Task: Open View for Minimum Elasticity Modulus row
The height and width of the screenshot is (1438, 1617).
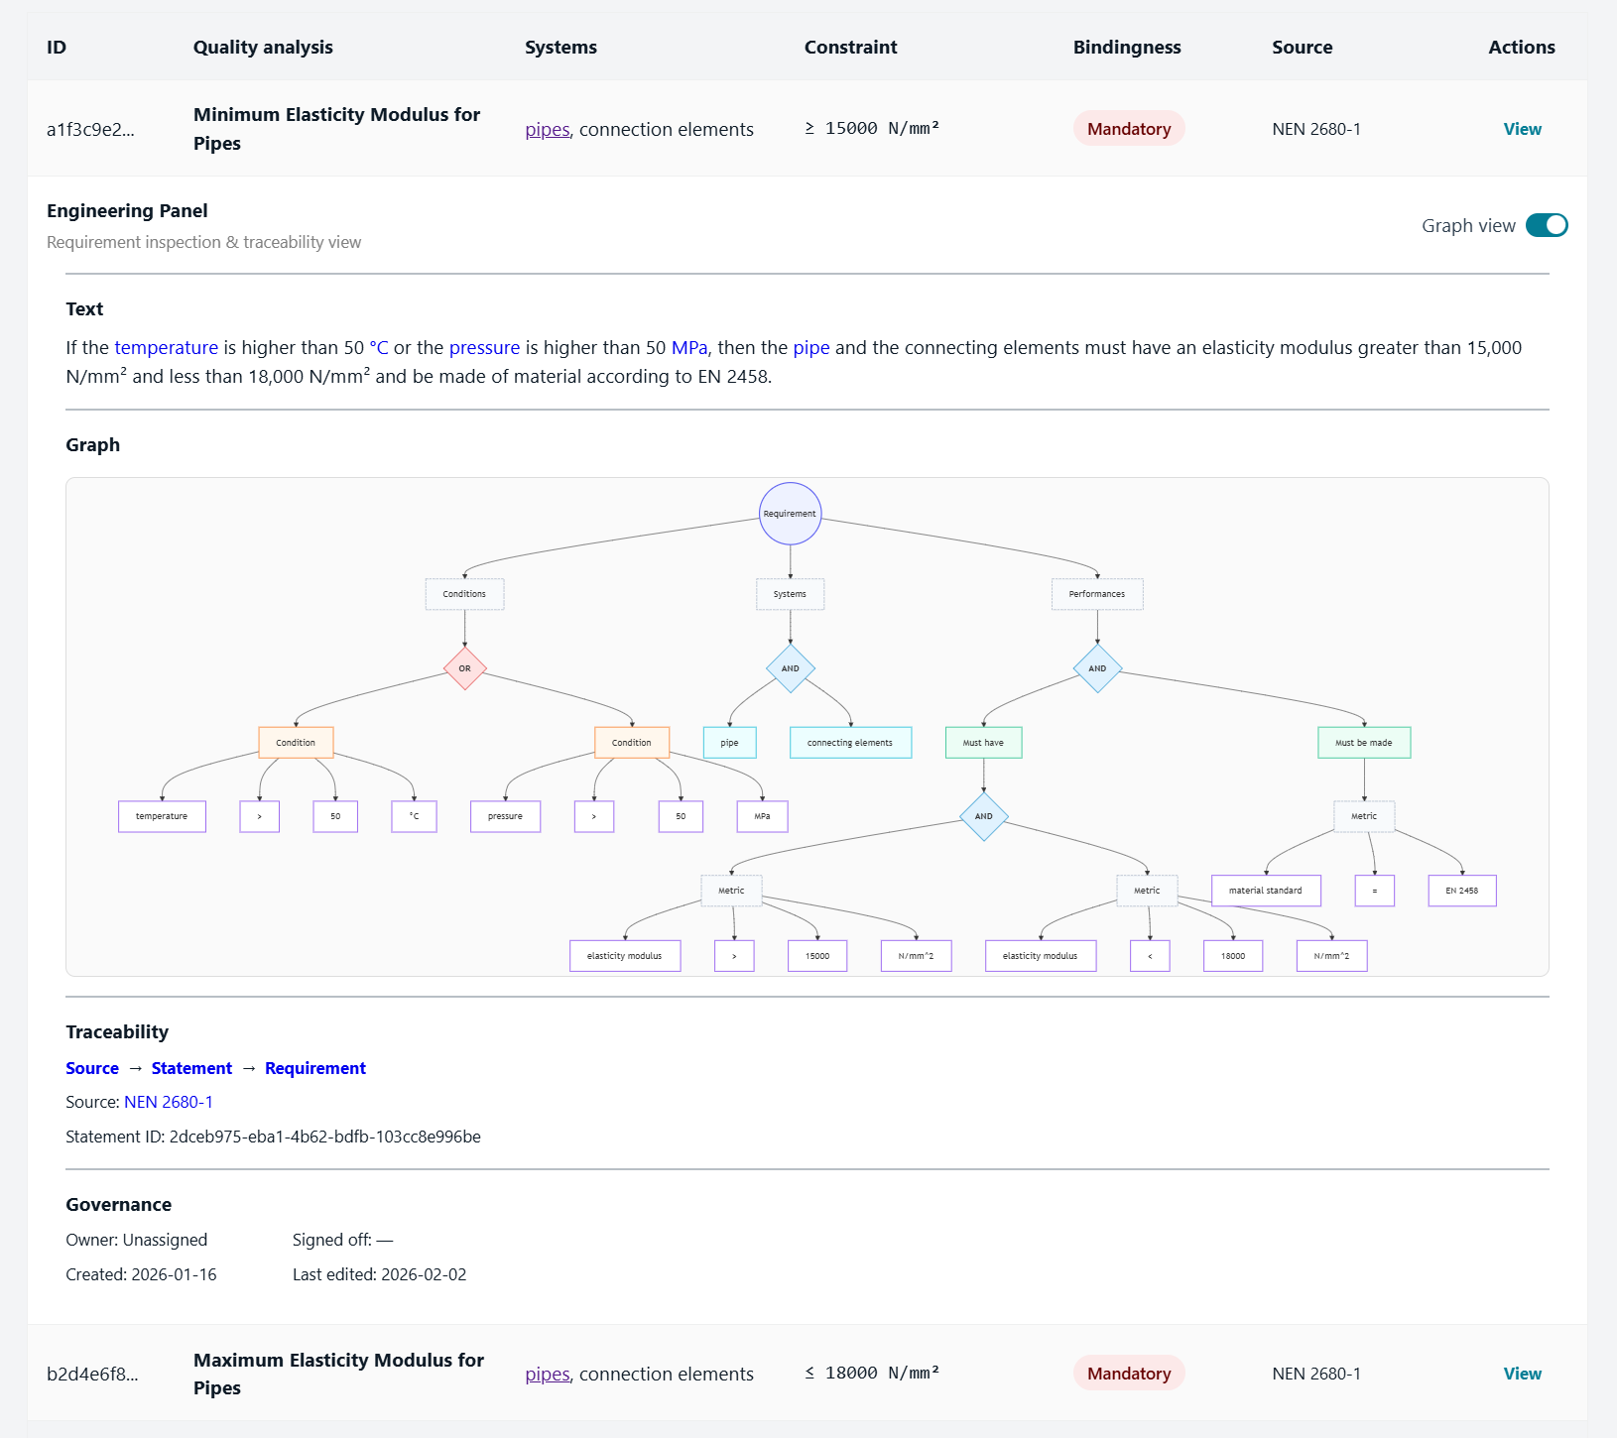Action: pos(1522,129)
